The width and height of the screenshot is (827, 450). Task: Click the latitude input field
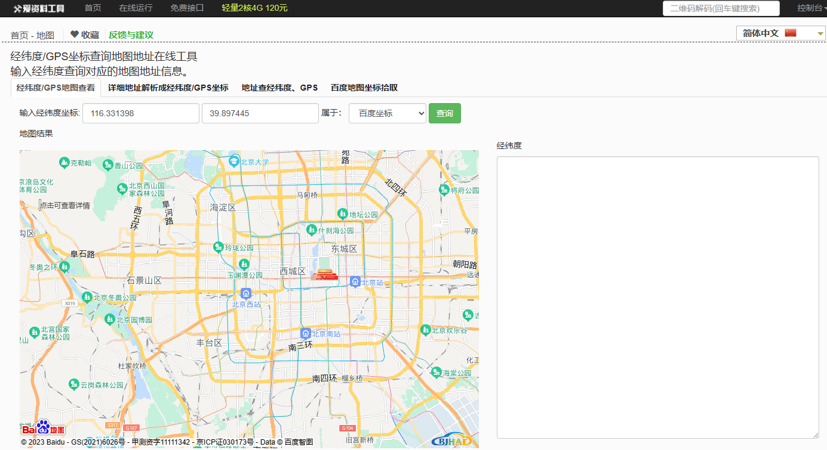pyautogui.click(x=260, y=113)
